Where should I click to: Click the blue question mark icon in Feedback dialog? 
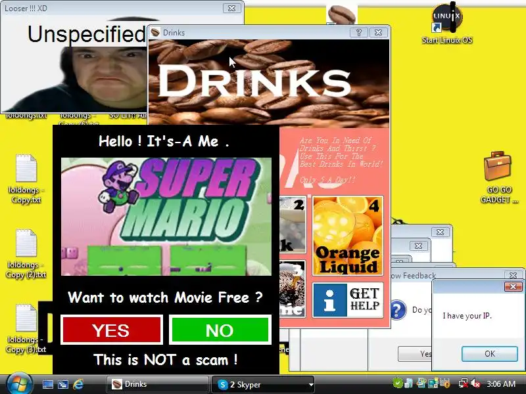(x=398, y=310)
